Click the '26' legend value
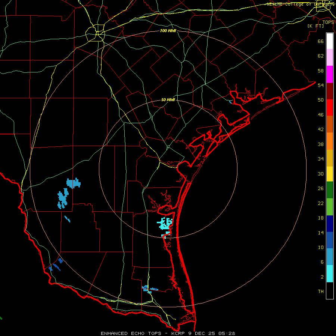The width and height of the screenshot is (336, 336). 321,189
